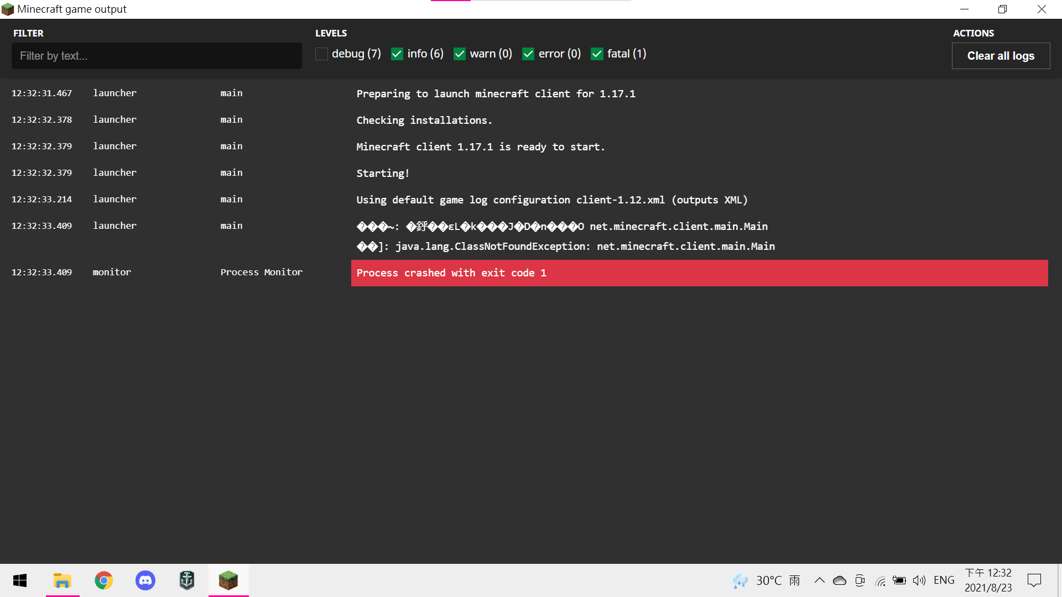Switch input language via ENG indicator
The height and width of the screenshot is (597, 1062).
coord(944,580)
